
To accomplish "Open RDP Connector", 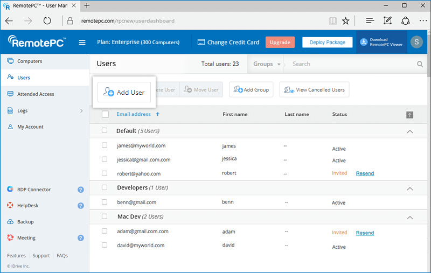I will pos(34,190).
